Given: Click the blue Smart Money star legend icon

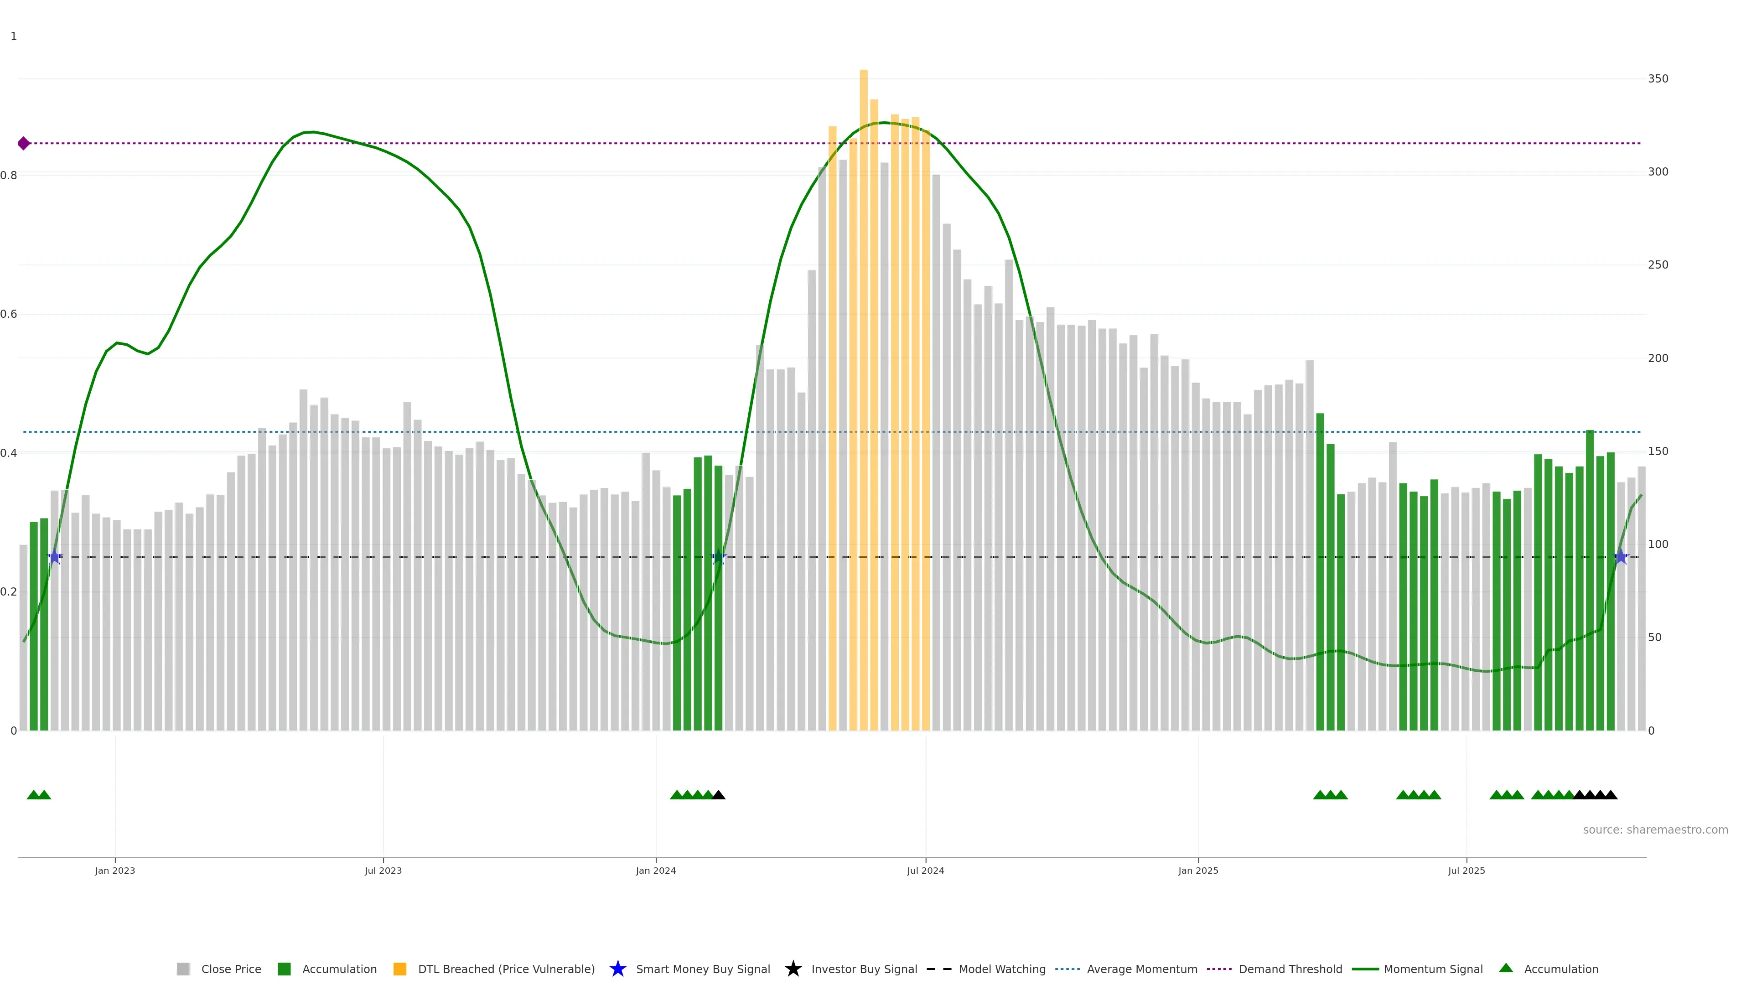Looking at the screenshot, I should coord(617,969).
